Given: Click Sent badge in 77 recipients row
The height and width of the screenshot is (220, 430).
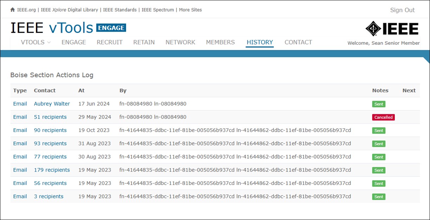Looking at the screenshot, I should 379,157.
